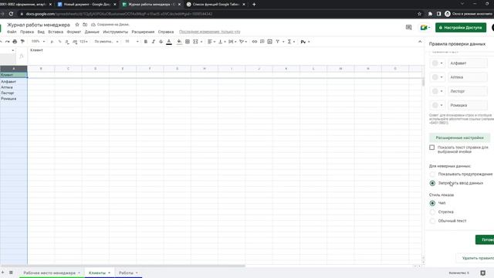Screen dimensions: 494x278
Task: Click the green share access button
Action: 461,28
